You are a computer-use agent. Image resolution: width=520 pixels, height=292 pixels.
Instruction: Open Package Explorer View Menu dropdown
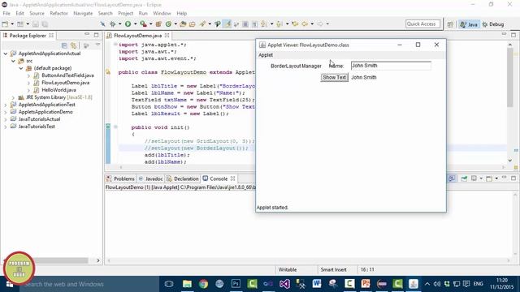point(97,45)
